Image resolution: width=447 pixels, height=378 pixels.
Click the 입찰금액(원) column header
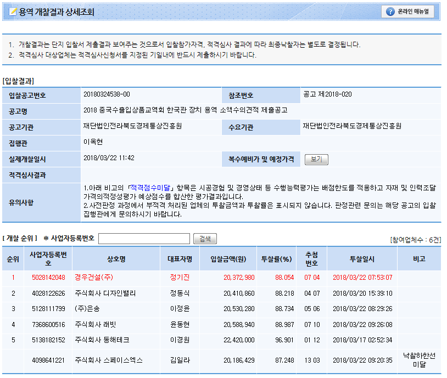click(x=231, y=259)
